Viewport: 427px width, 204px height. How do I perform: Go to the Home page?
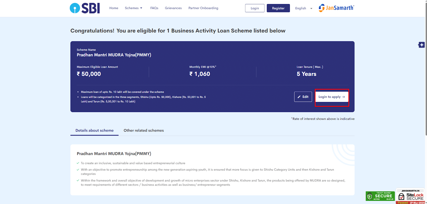114,8
